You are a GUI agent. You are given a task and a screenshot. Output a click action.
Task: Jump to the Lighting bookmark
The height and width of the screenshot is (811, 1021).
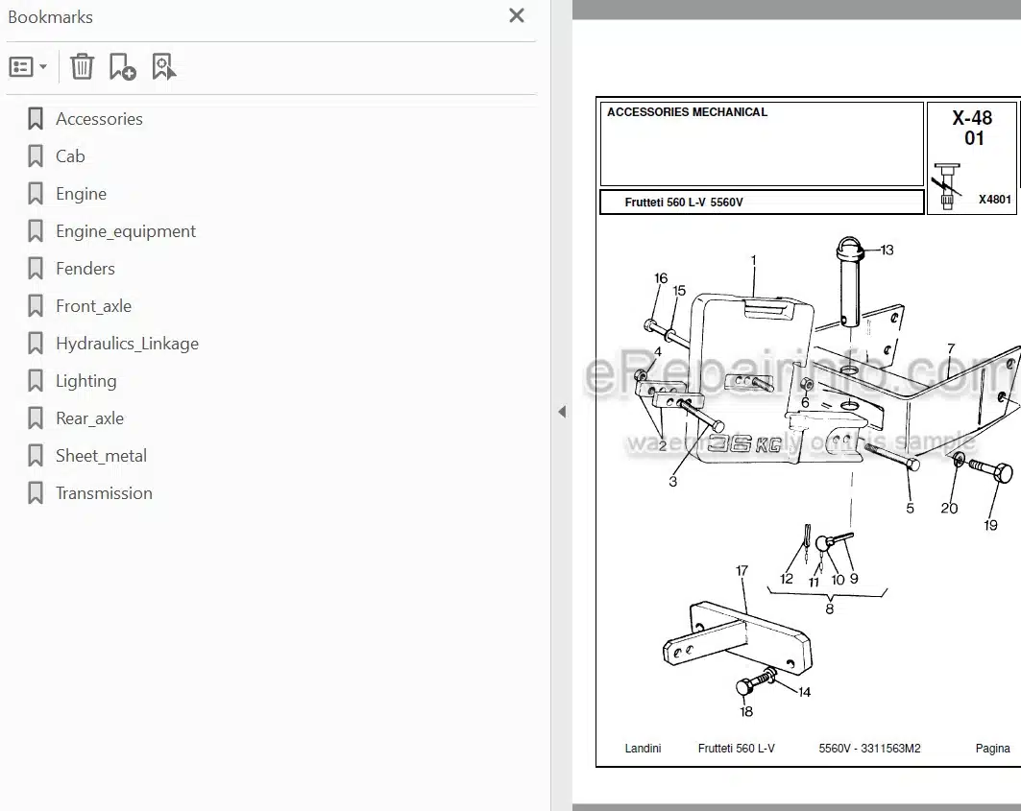click(85, 381)
